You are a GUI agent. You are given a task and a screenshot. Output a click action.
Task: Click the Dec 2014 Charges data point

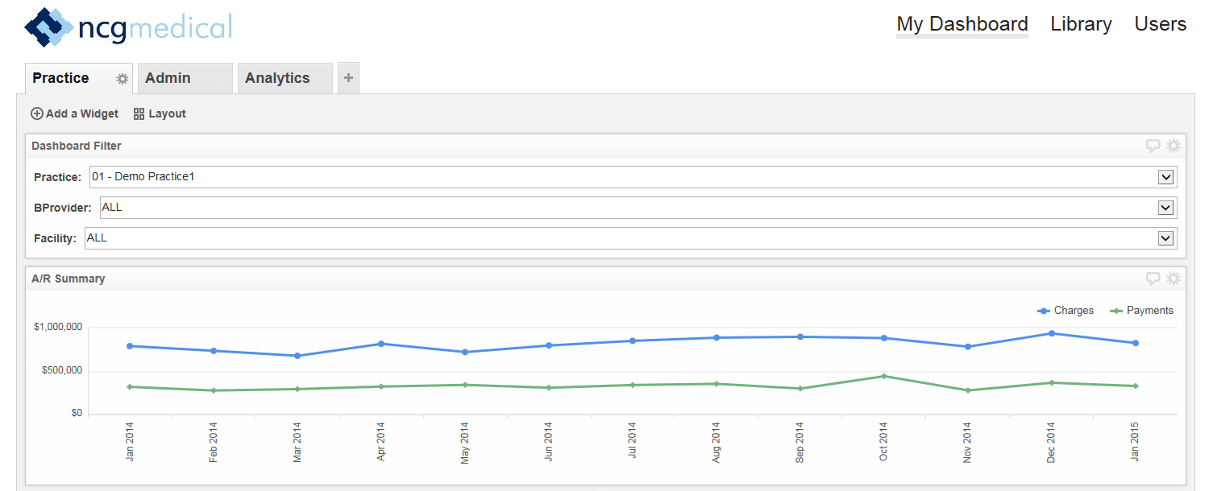[1051, 333]
